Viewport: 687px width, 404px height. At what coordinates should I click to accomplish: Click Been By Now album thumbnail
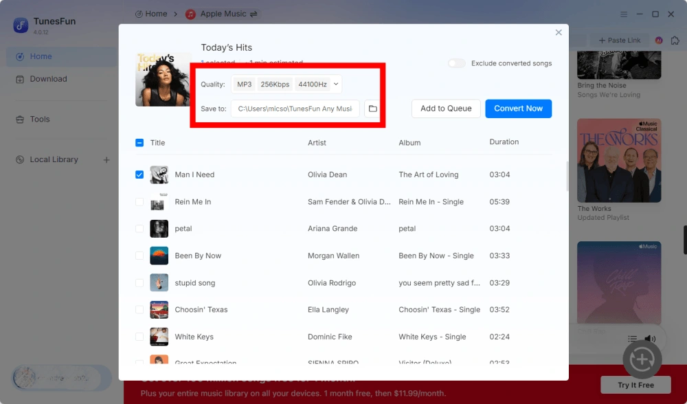pos(159,256)
